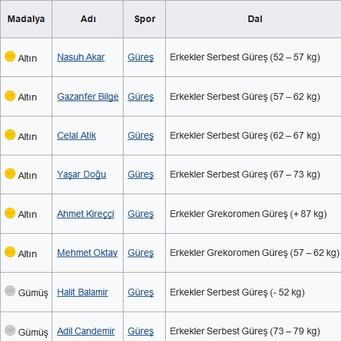The image size is (341, 341).
Task: Click the gold medal icon in Ahmet Kireççi row
Action: [x=10, y=213]
